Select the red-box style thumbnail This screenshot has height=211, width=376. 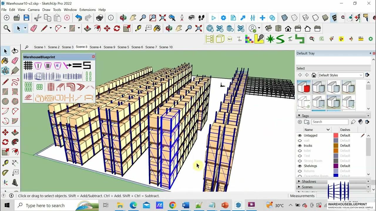(x=304, y=87)
